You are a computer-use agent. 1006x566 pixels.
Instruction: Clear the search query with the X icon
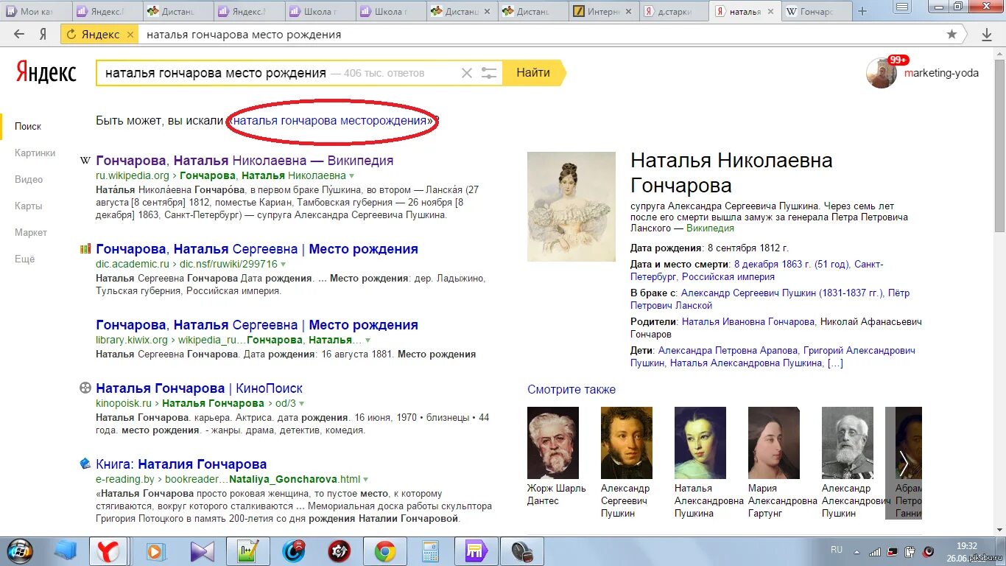467,73
